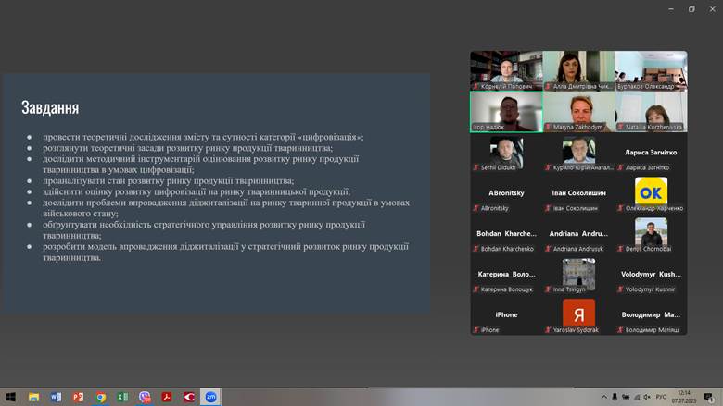Viewport: 723px width, 406px height.
Task: Switch the РУС input language indicator
Action: (661, 397)
